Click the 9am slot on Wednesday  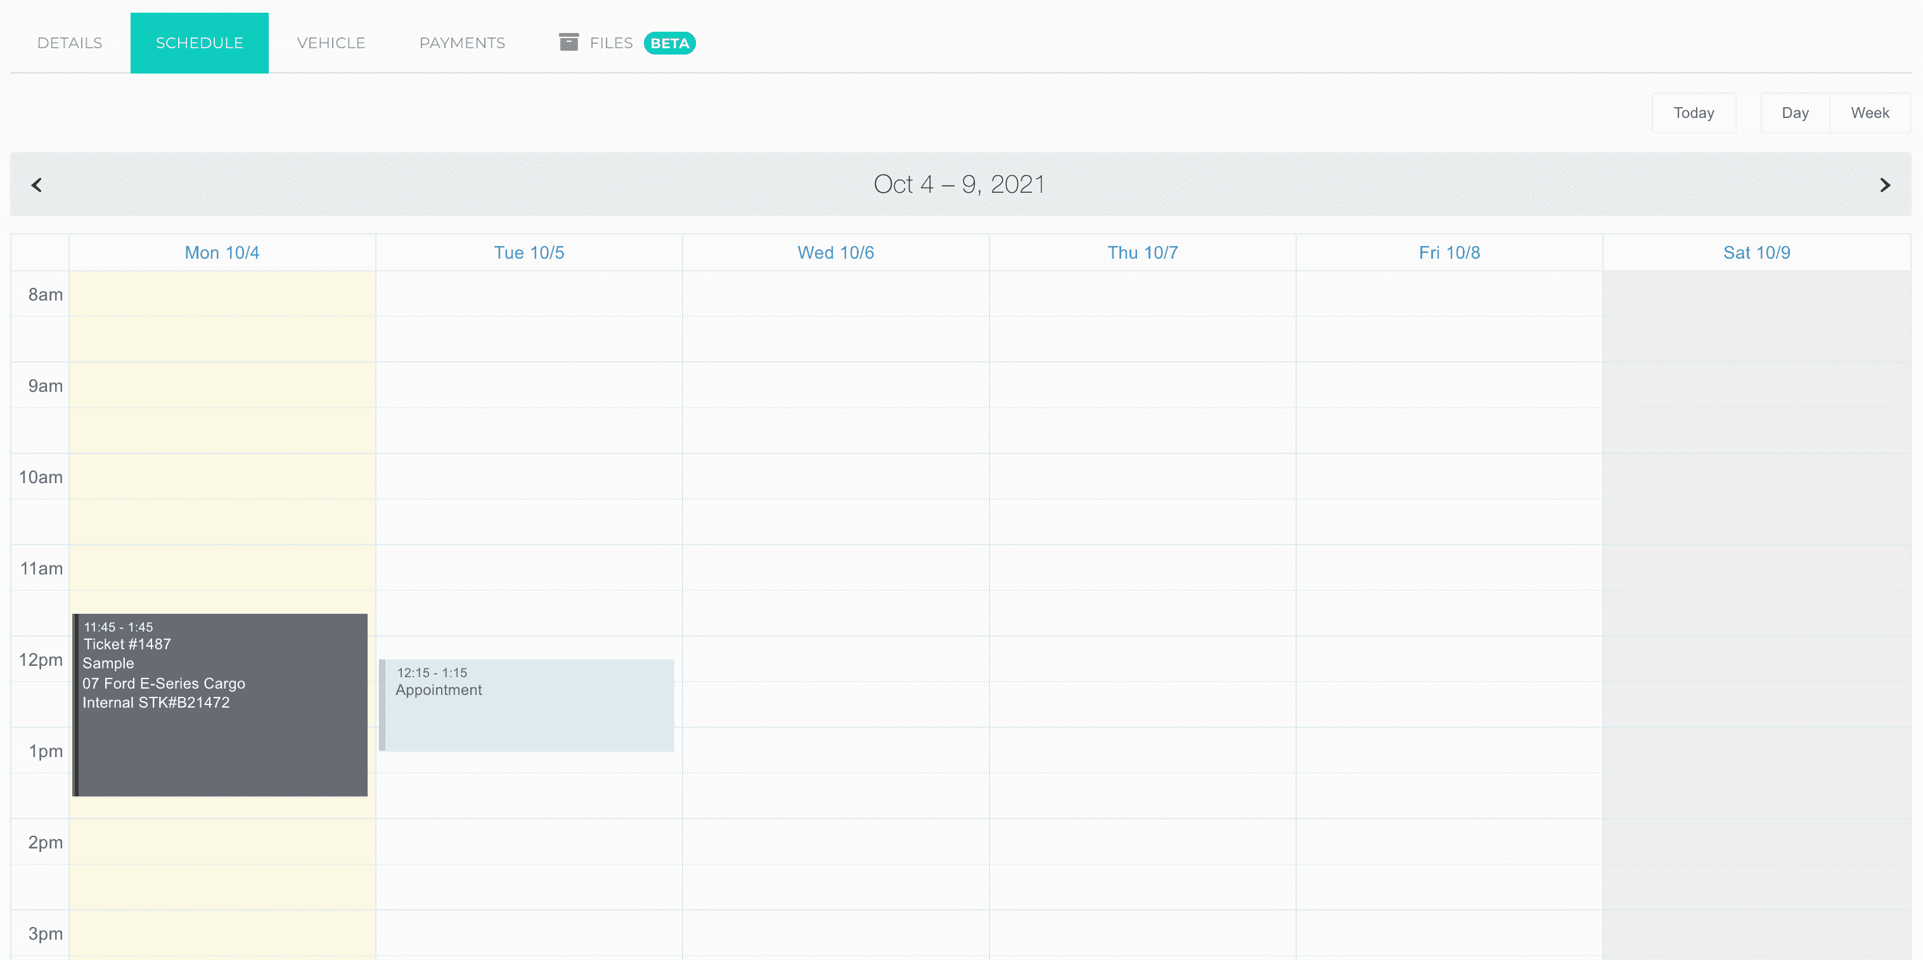click(x=835, y=386)
